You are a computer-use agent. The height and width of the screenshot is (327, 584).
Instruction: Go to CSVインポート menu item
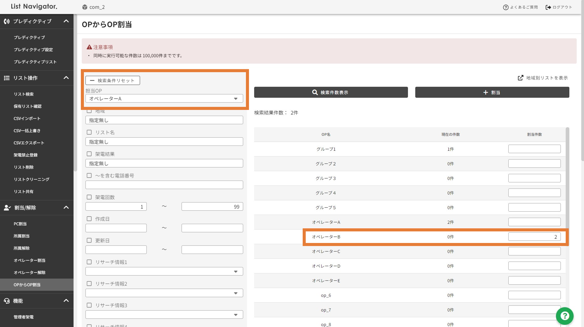(27, 118)
